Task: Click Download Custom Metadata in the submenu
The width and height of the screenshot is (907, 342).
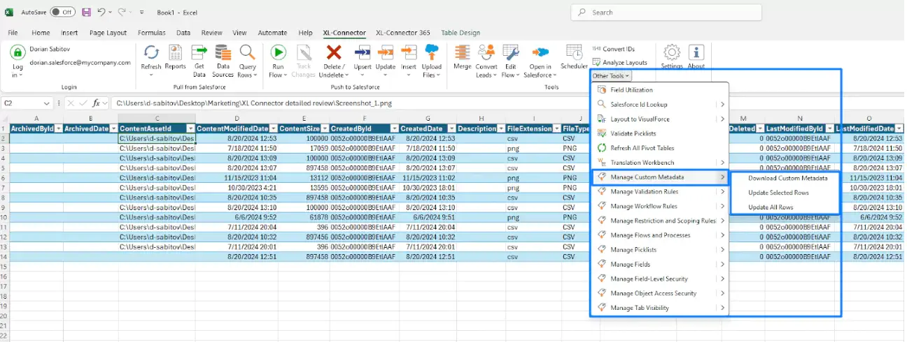Action: [x=787, y=178]
